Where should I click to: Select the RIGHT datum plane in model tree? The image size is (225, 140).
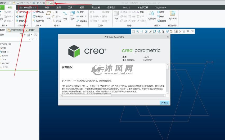5,56
